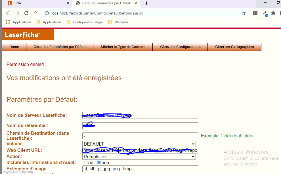
Task: Open Gérez les Configurations menu
Action: 180,47
